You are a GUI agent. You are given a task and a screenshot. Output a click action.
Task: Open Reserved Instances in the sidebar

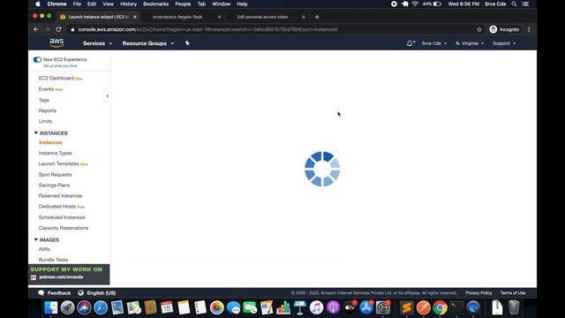[x=61, y=196]
